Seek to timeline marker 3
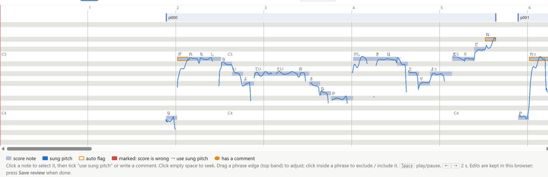Viewport: 548px width, 177px height. pyautogui.click(x=265, y=8)
